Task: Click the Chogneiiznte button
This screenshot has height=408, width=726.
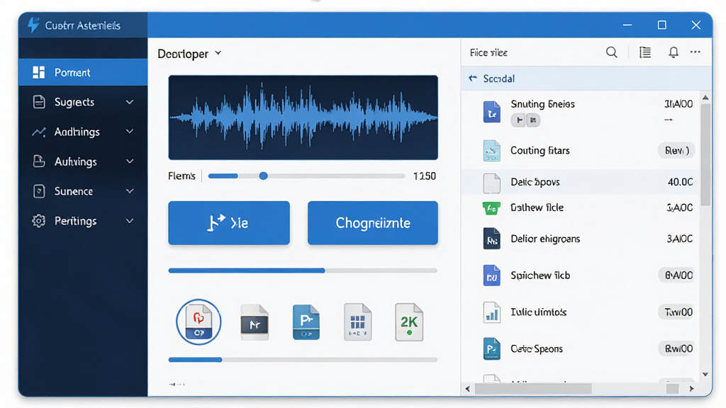Action: (x=373, y=223)
